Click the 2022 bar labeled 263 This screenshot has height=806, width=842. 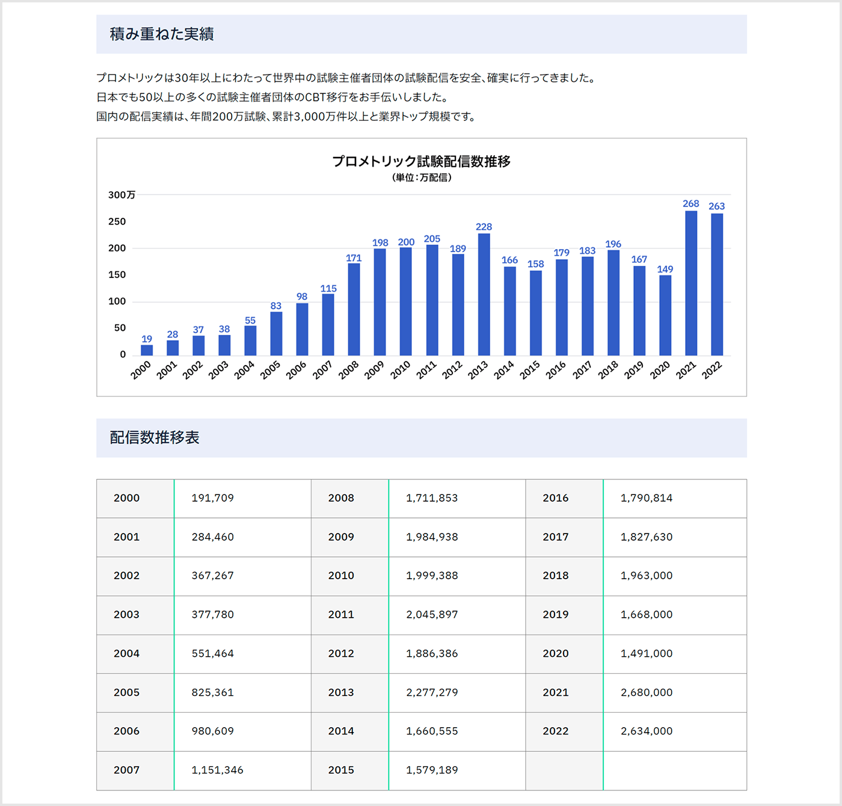[x=717, y=285]
